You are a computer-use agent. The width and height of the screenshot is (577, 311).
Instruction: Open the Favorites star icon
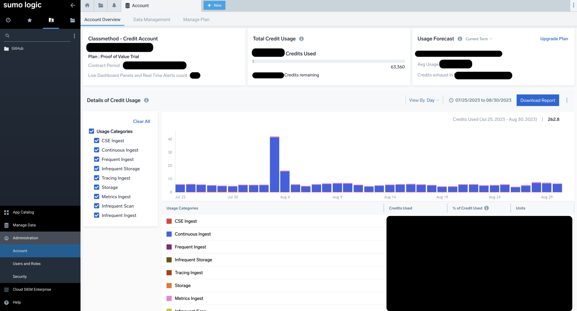click(29, 20)
